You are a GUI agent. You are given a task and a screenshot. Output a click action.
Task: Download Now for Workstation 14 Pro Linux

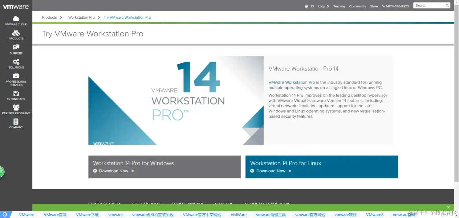click(271, 171)
